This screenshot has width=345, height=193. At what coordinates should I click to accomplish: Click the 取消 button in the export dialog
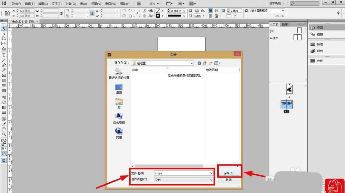click(x=228, y=180)
